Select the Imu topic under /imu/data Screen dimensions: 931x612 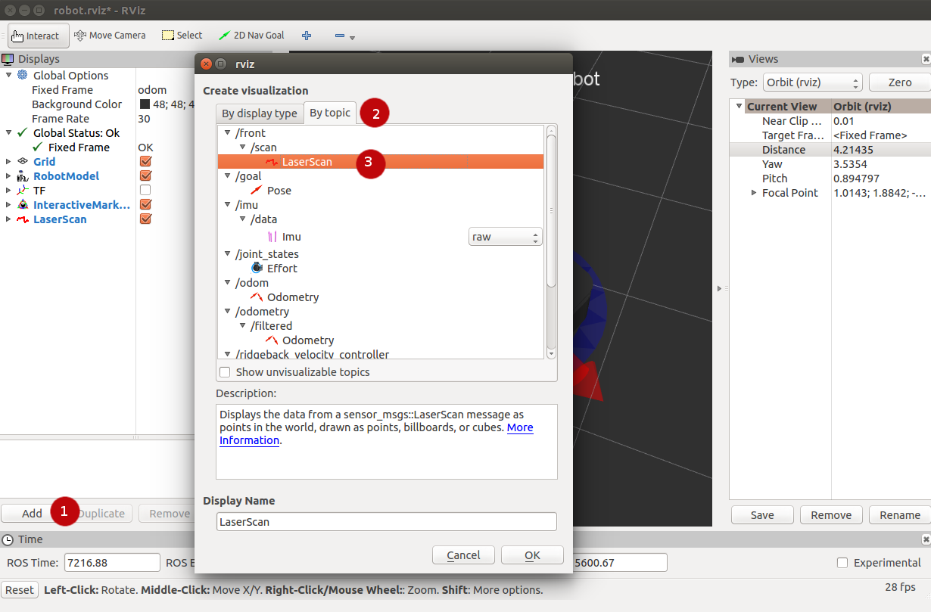(x=291, y=237)
